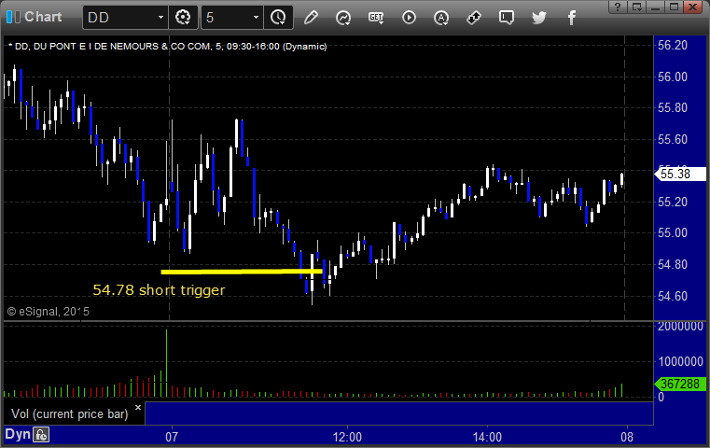This screenshot has width=710, height=448.
Task: Click the '54.78 short trigger' text label
Action: [x=159, y=290]
